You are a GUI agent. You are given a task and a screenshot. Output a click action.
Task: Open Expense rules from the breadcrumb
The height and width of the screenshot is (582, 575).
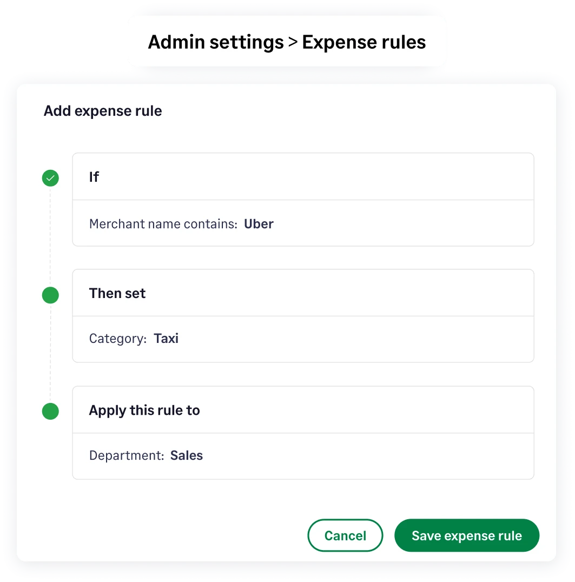click(x=363, y=42)
